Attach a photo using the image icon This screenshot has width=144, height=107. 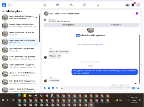pos(49,88)
